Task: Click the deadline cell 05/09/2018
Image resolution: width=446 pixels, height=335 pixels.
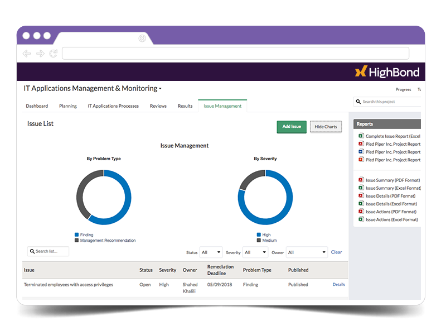Action: (x=220, y=285)
